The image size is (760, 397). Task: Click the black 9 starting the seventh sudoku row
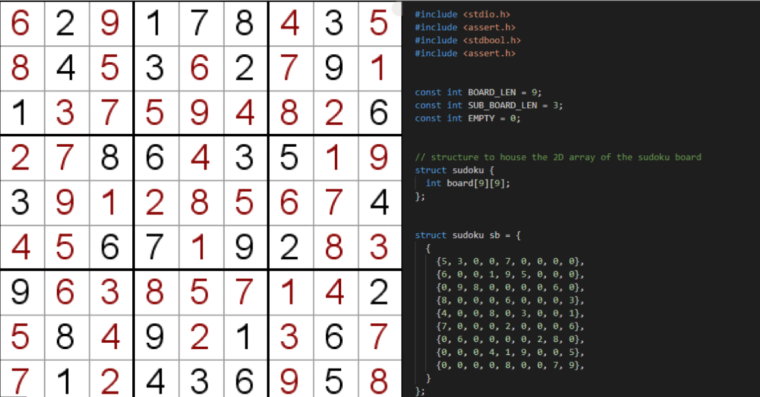pos(20,292)
